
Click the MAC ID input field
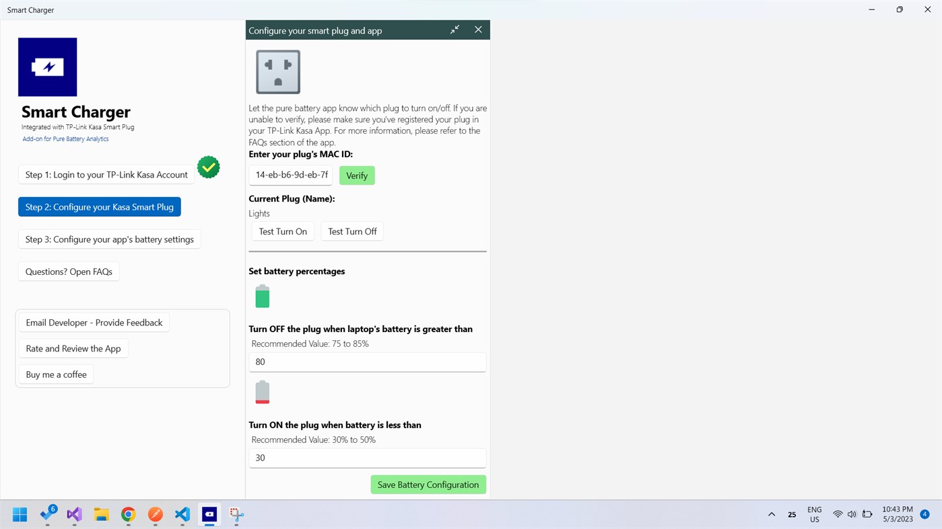pyautogui.click(x=290, y=174)
